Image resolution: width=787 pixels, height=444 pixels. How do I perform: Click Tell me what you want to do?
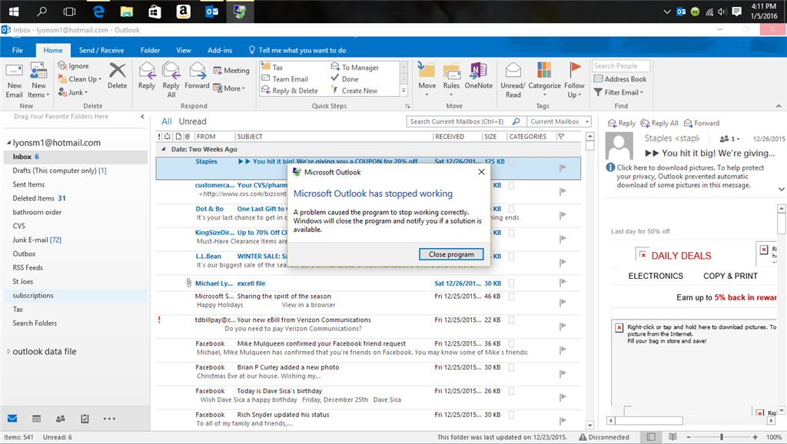pyautogui.click(x=297, y=50)
